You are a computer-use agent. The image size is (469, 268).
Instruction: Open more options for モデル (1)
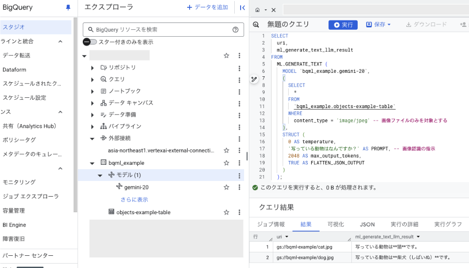pos(239,176)
